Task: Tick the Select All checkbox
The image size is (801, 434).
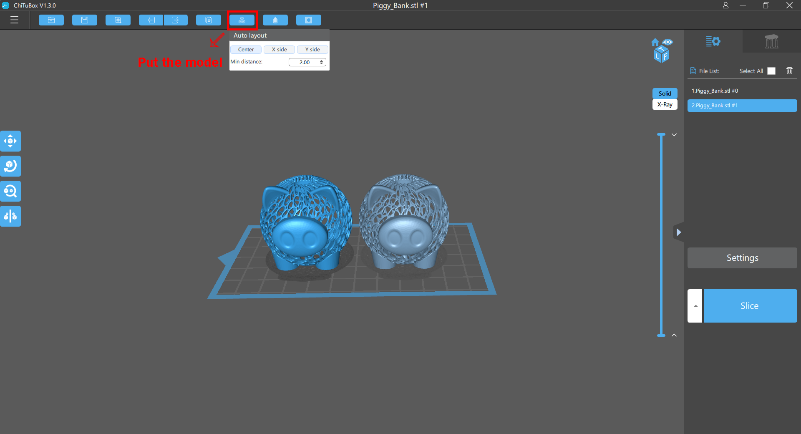Action: [771, 71]
